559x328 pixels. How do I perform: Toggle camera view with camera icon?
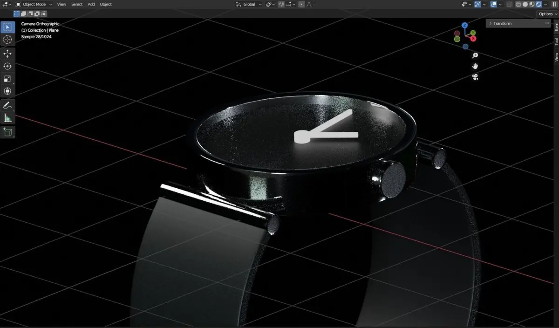point(475,76)
